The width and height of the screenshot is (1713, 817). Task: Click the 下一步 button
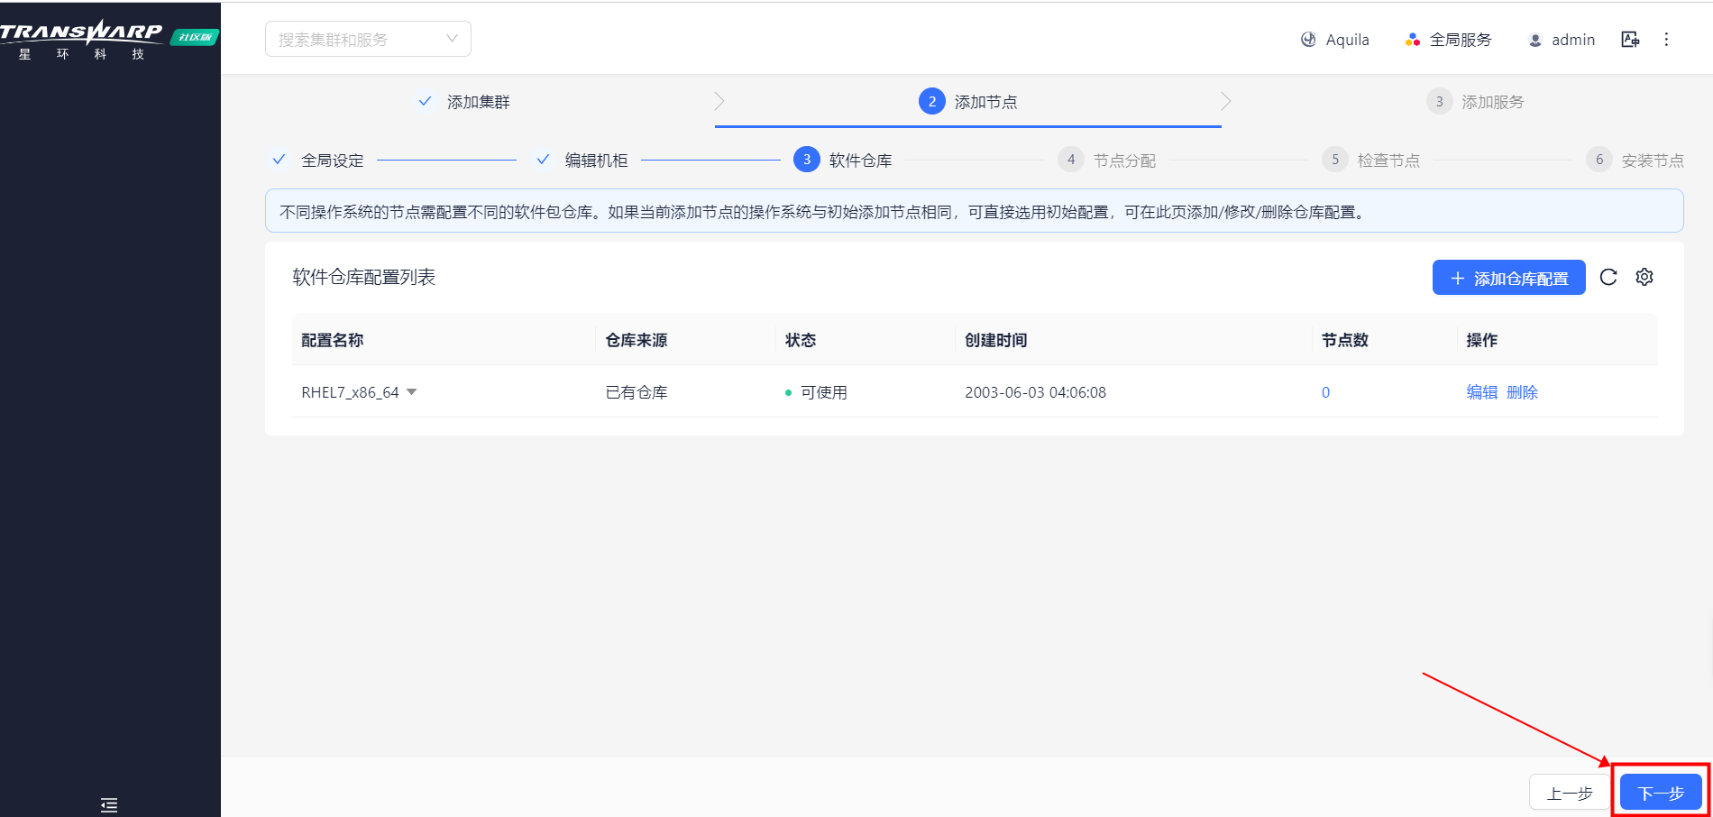1661,793
